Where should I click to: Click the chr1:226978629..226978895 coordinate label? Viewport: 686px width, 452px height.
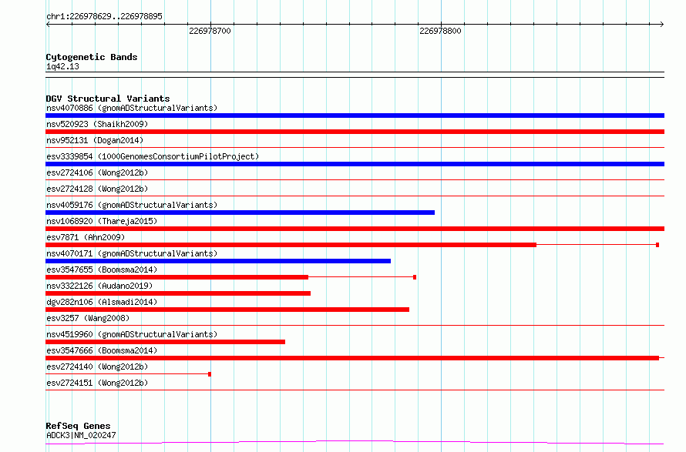[x=104, y=16]
